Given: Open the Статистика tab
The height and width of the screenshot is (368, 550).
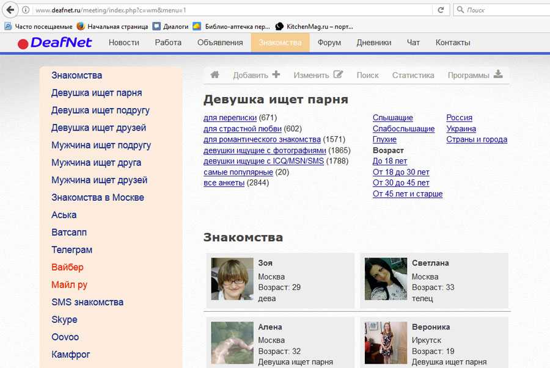Looking at the screenshot, I should pyautogui.click(x=413, y=75).
